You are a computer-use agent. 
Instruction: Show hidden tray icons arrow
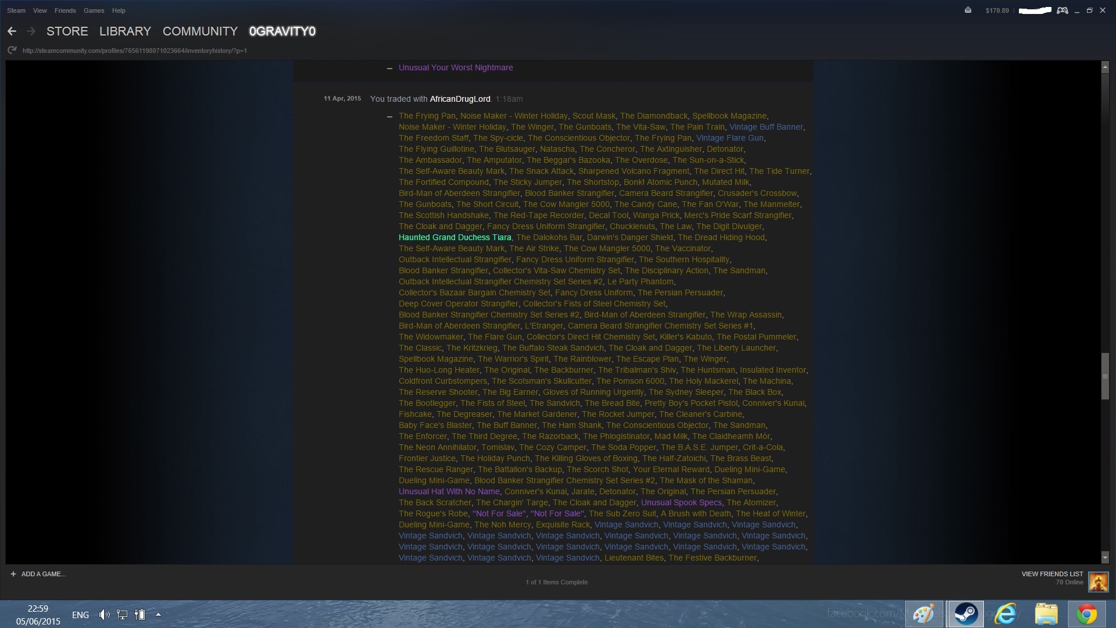tap(158, 615)
